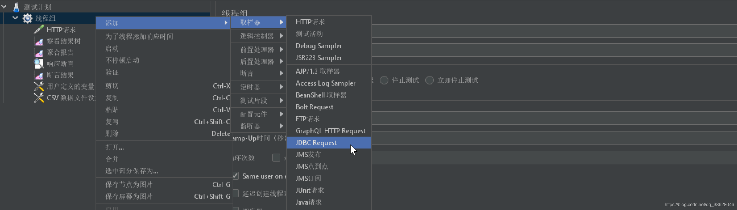Click the 用户定义的变量 tools icon
The width and height of the screenshot is (737, 210).
click(x=39, y=86)
